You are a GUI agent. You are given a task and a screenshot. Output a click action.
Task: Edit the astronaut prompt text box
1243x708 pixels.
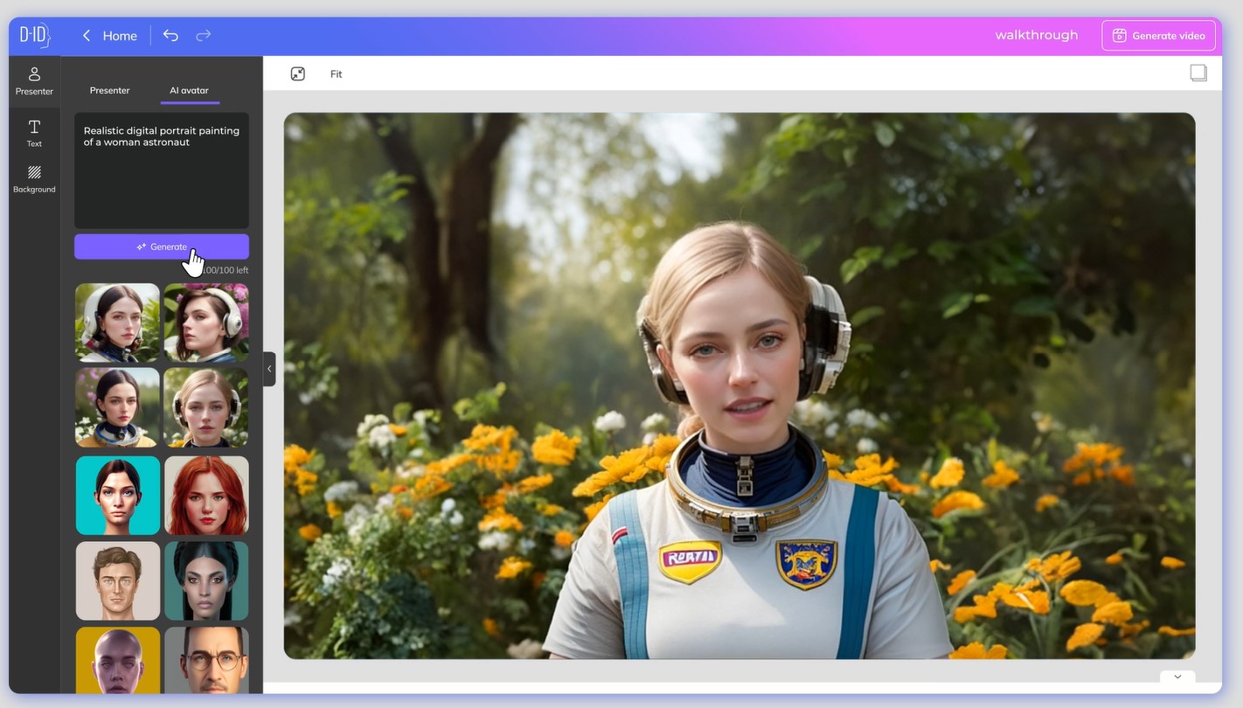(161, 170)
